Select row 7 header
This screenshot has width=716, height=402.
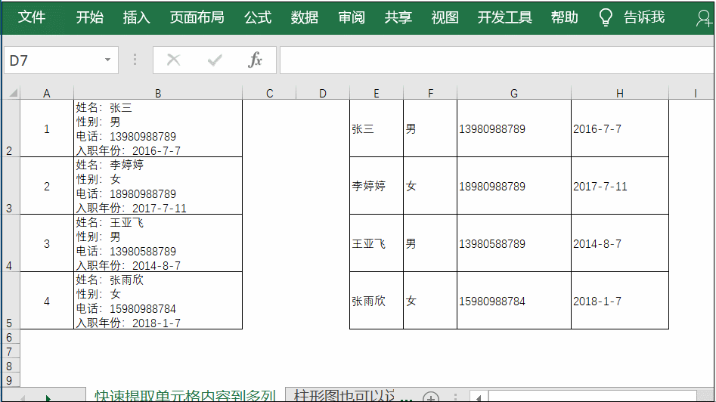[10, 351]
